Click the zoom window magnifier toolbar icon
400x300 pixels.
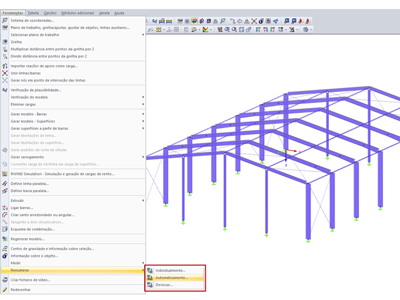[x=227, y=29]
